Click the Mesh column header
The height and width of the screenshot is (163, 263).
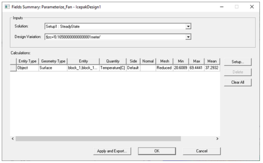click(x=164, y=61)
